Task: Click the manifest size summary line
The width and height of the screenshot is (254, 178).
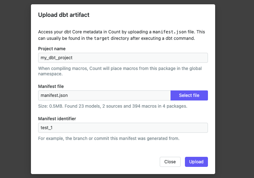Action: 112,106
